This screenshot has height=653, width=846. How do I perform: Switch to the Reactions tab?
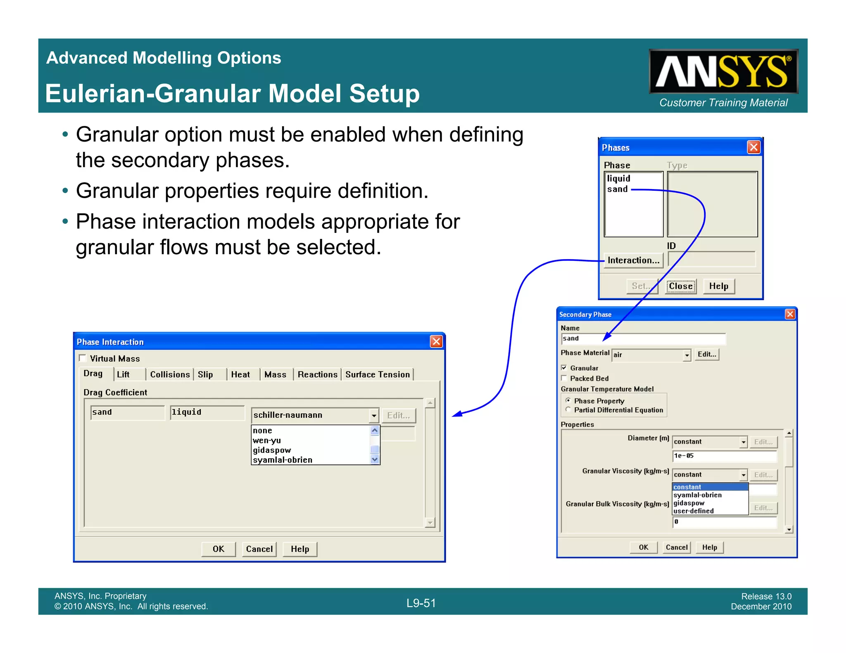coord(317,374)
